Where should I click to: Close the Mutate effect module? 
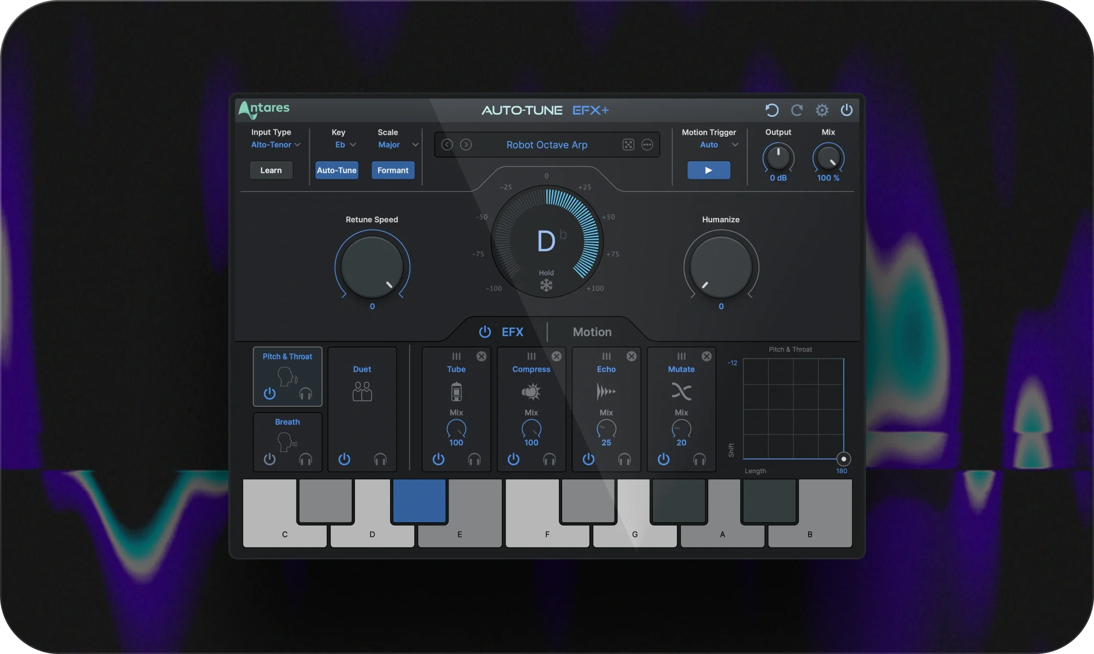706,356
